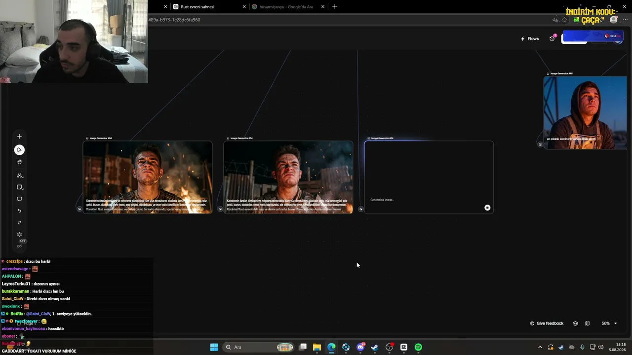Click the hooded image node's input port icon

point(540,144)
